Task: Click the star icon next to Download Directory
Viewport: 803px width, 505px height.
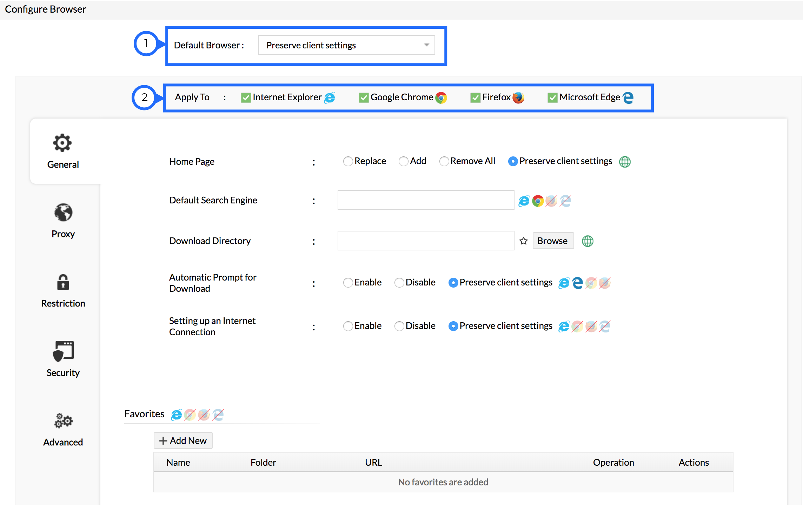Action: (x=523, y=241)
